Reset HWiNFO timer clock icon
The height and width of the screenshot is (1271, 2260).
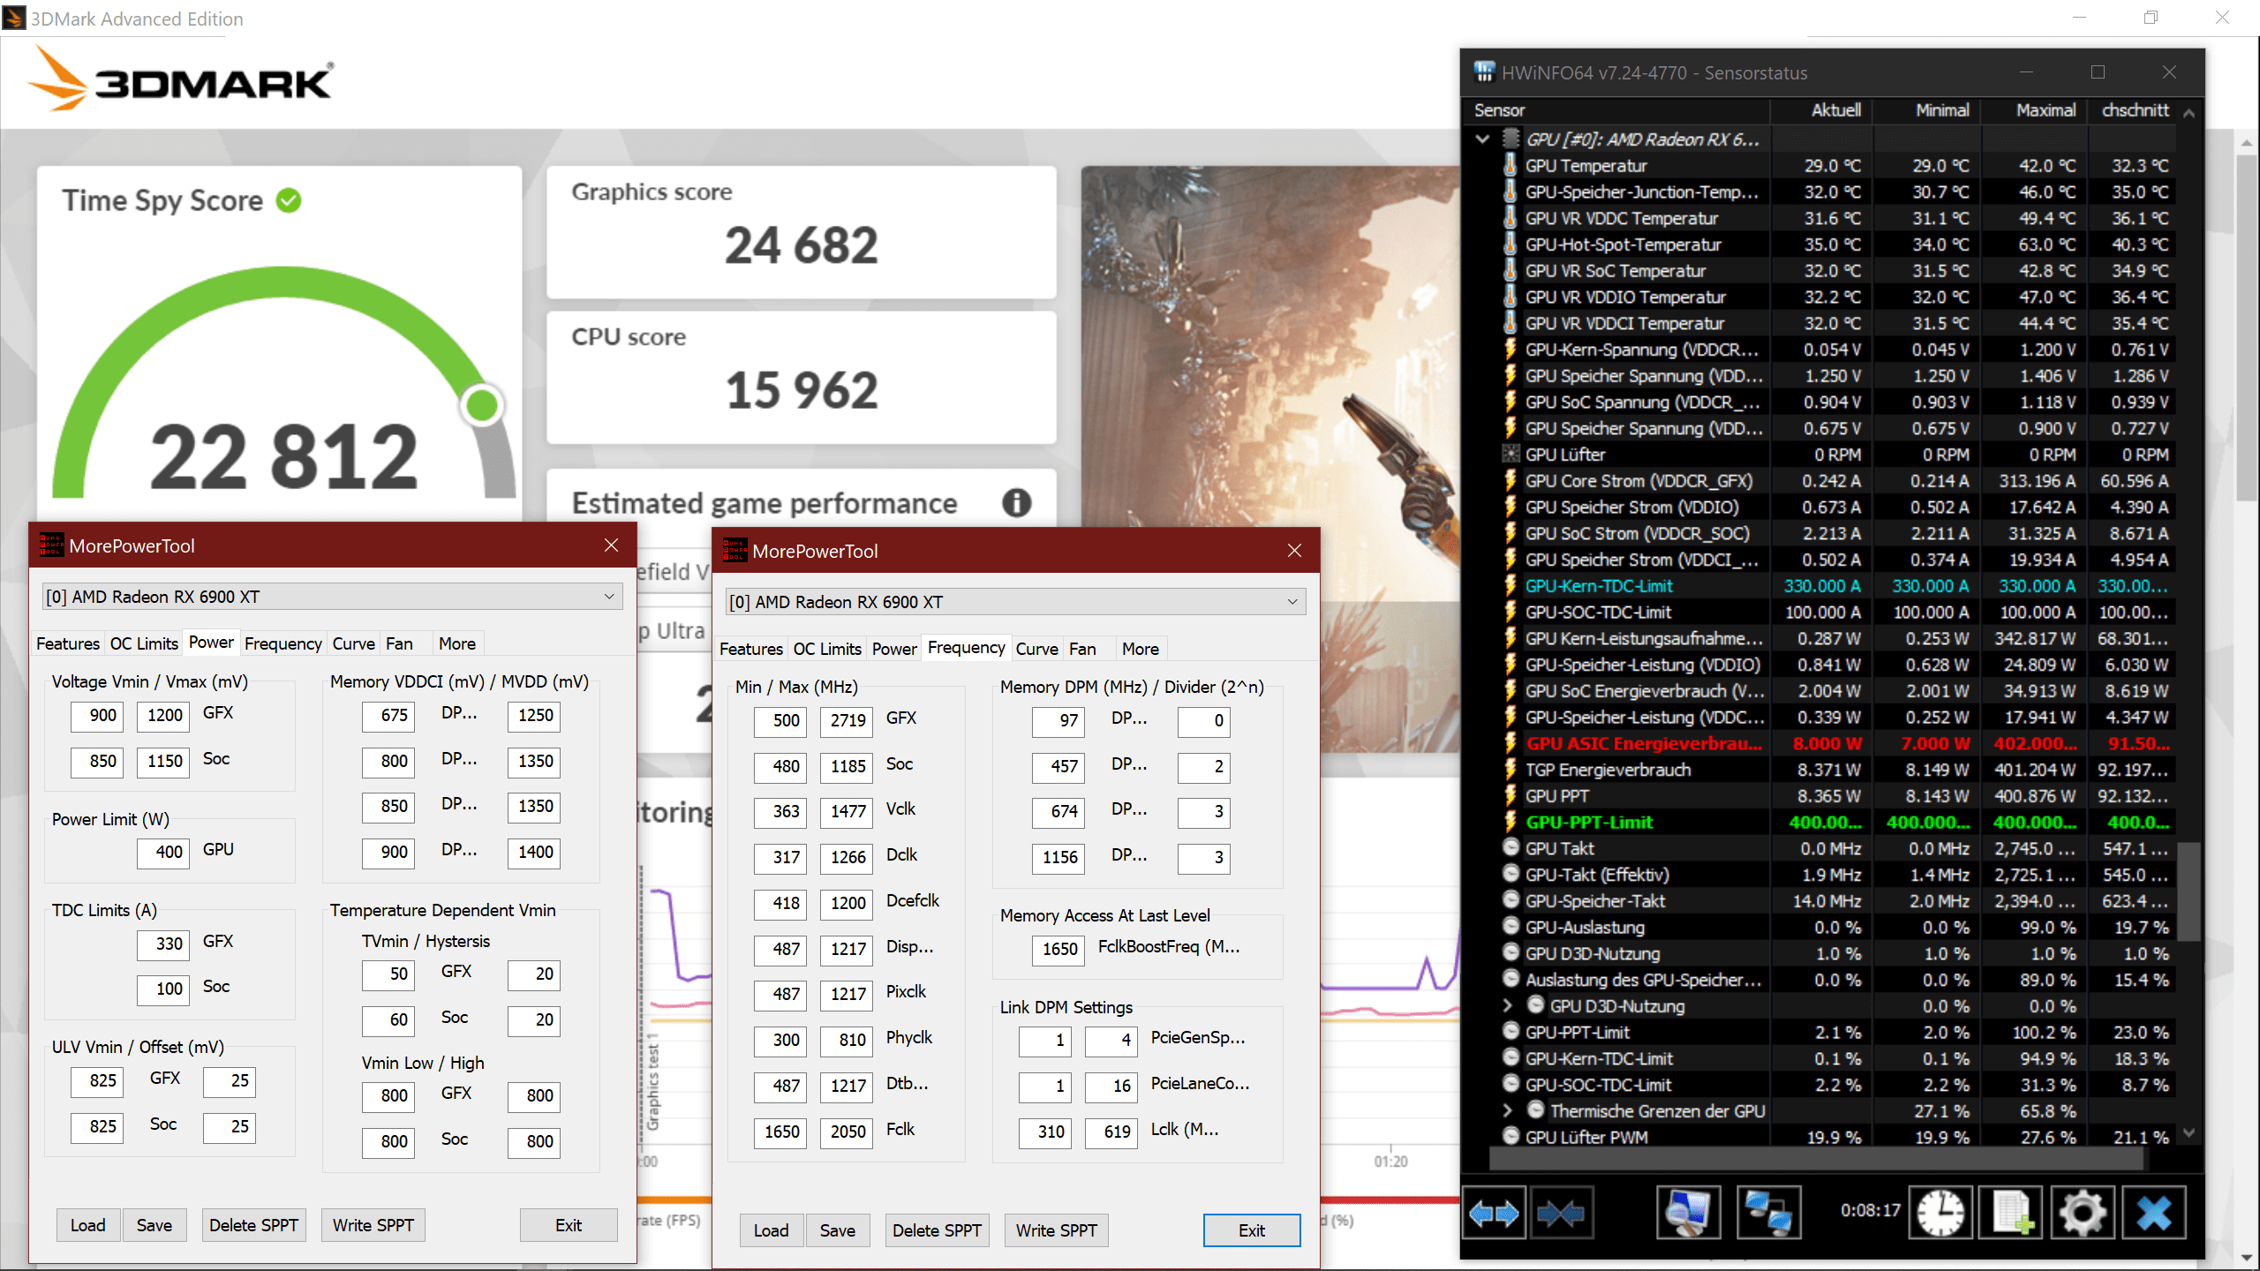click(1941, 1212)
